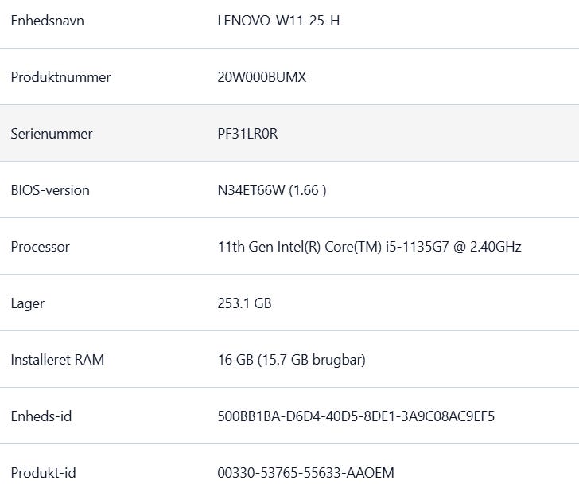This screenshot has width=579, height=496.
Task: Click the Produktnummer label
Action: point(60,77)
